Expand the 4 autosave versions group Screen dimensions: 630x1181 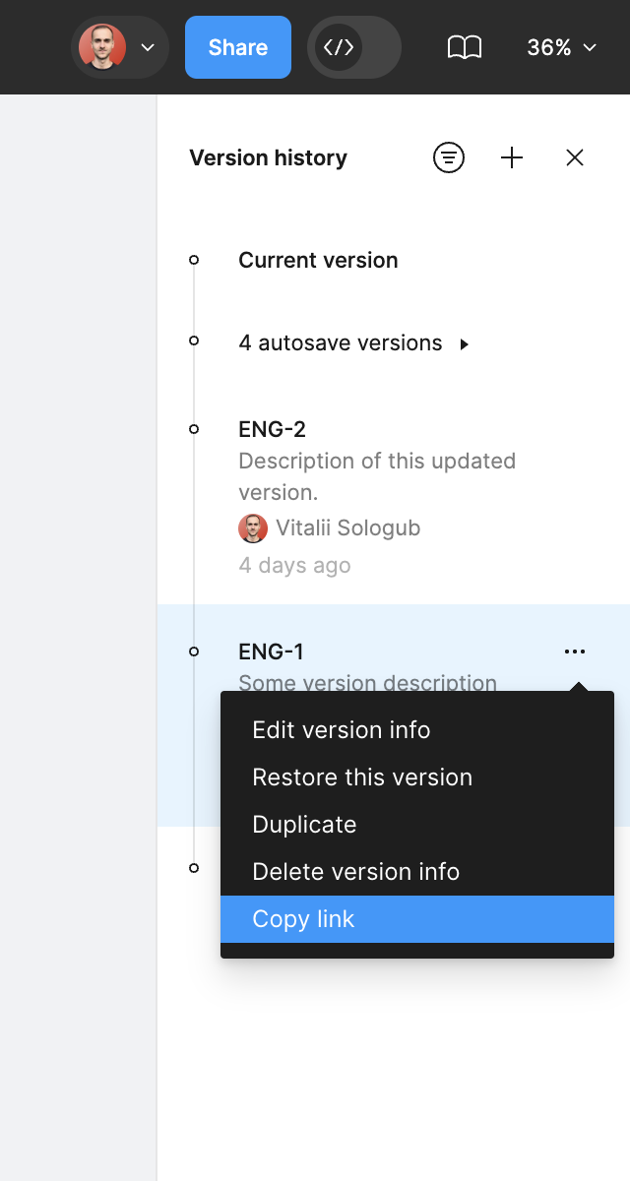pyautogui.click(x=354, y=343)
